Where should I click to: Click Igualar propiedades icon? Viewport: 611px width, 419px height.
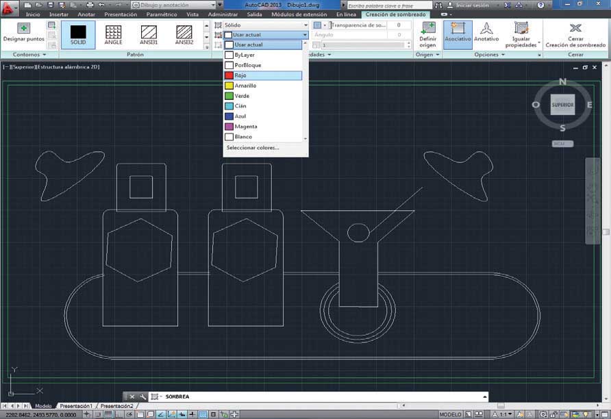click(x=521, y=34)
